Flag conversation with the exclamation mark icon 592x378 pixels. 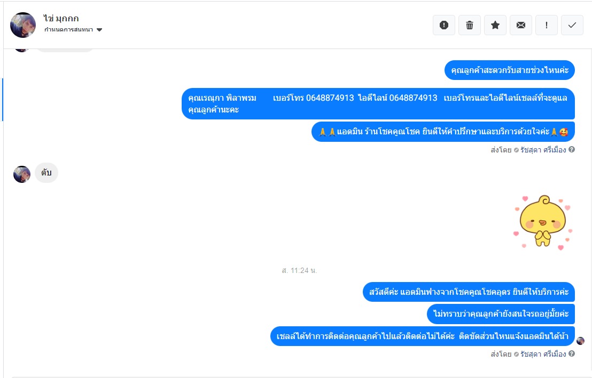[x=546, y=25]
